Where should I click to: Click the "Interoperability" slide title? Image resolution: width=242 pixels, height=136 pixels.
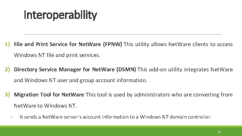tap(60, 15)
